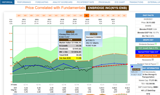160x95 pixels.
Task: Click the Market Value $11906.95 row
Action: pyautogui.click(x=70, y=43)
